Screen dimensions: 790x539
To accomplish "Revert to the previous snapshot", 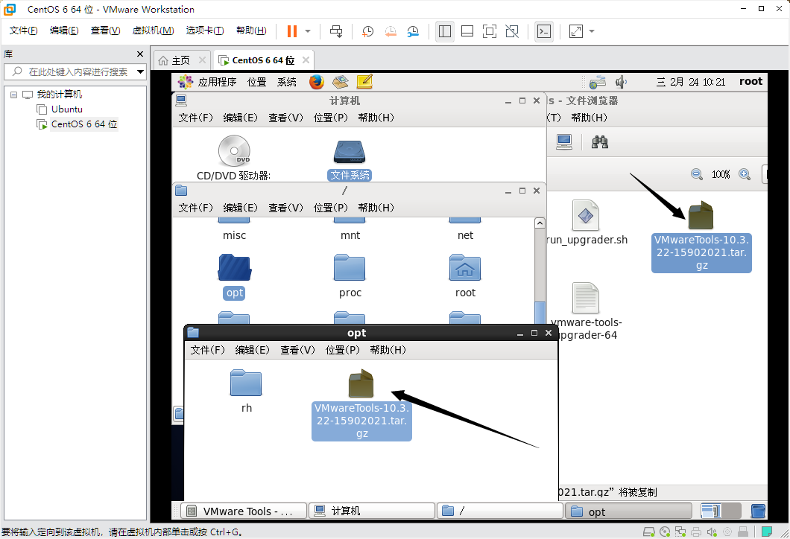I will (391, 31).
